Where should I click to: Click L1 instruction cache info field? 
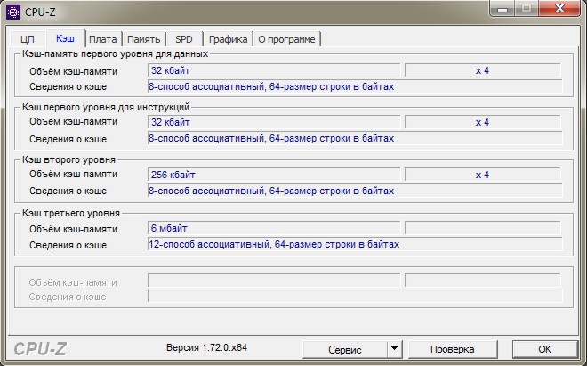click(x=355, y=138)
